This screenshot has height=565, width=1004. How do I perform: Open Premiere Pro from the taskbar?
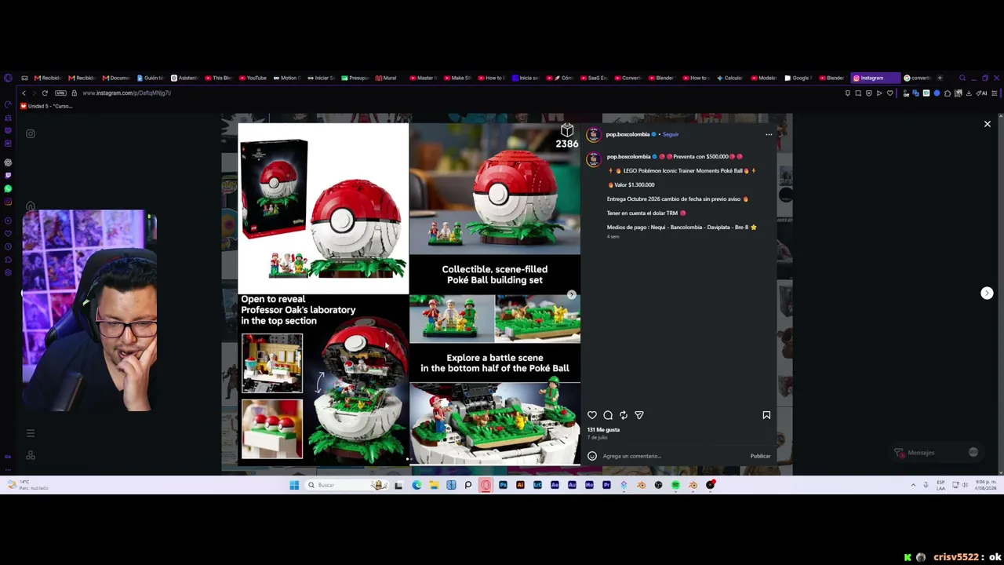click(606, 485)
